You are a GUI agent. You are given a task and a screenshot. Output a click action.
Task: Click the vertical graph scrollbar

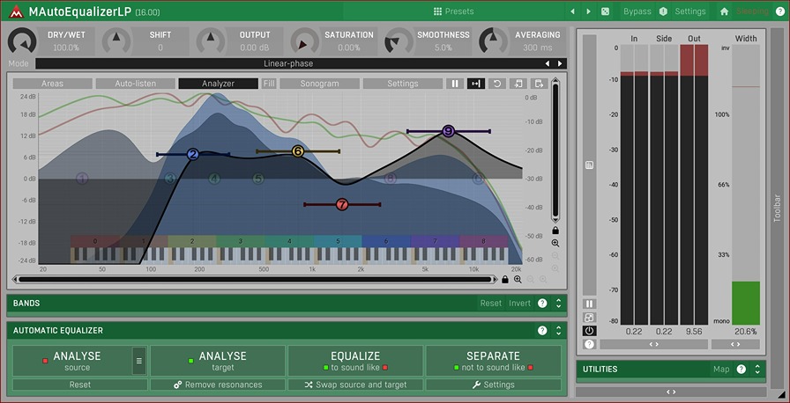point(555,150)
